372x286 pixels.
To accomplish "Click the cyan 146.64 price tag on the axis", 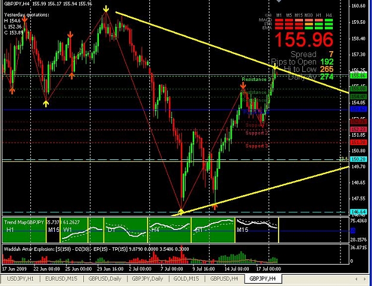I will tap(358, 212).
